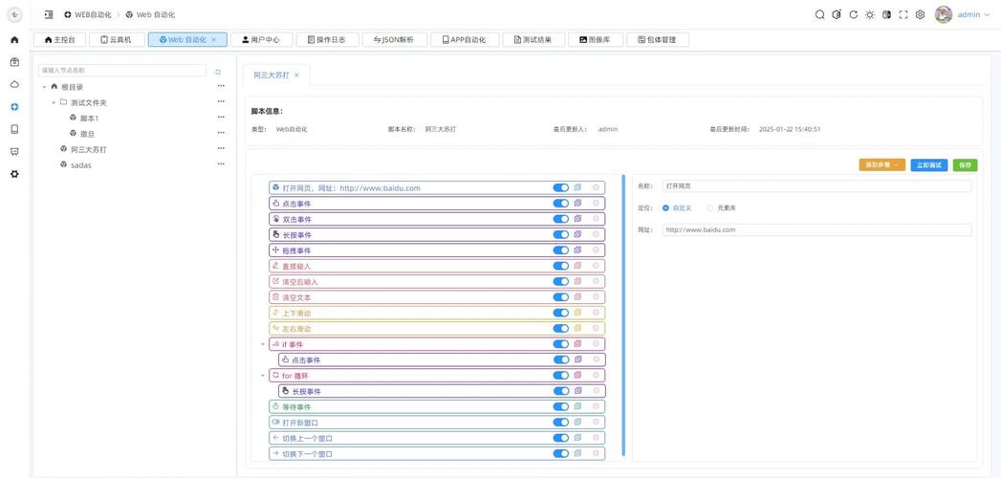Click the layout switch icon beside sun

pyautogui.click(x=886, y=14)
